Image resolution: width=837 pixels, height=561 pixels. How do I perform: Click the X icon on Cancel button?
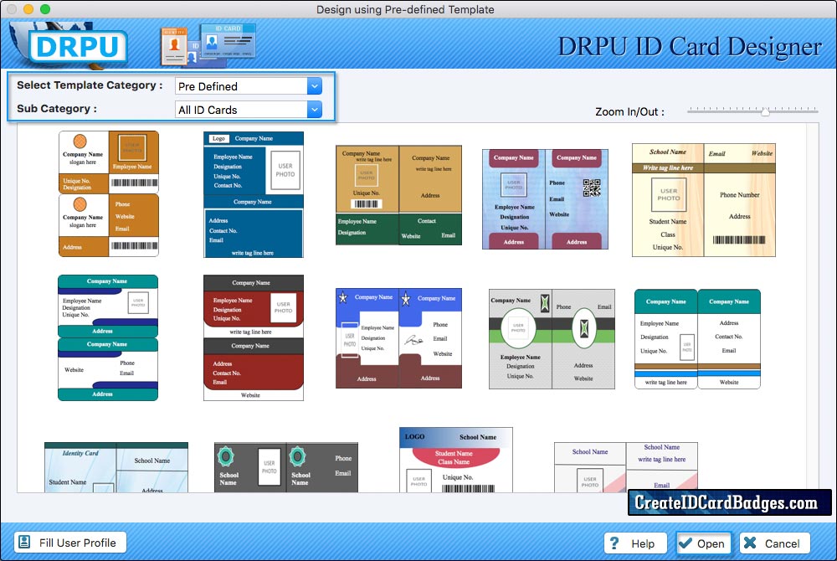coord(750,543)
